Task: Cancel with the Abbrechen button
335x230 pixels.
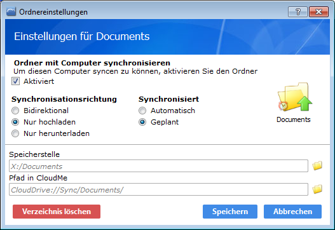Action: click(292, 212)
